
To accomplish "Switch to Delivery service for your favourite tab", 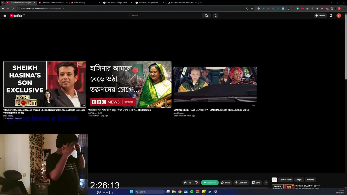I will tap(53, 3).
